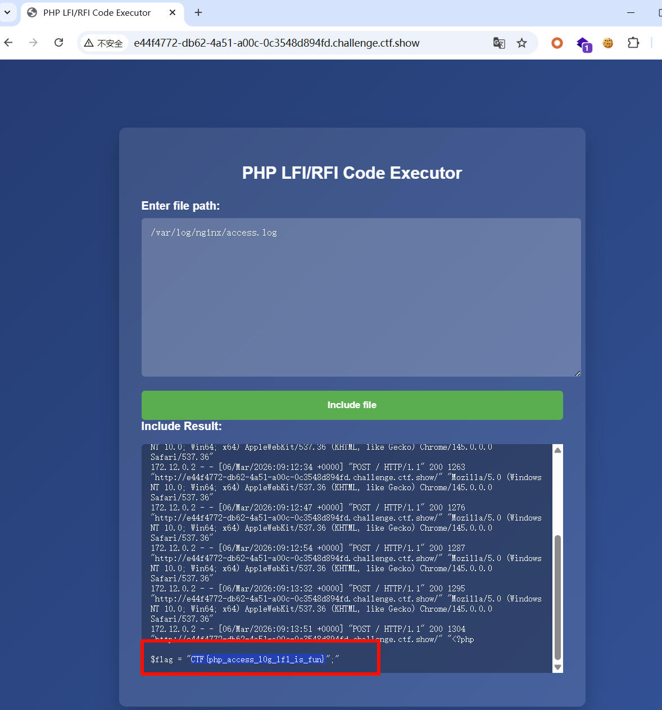Viewport: 662px width, 710px height.
Task: Click the browser back arrow
Action: point(8,43)
